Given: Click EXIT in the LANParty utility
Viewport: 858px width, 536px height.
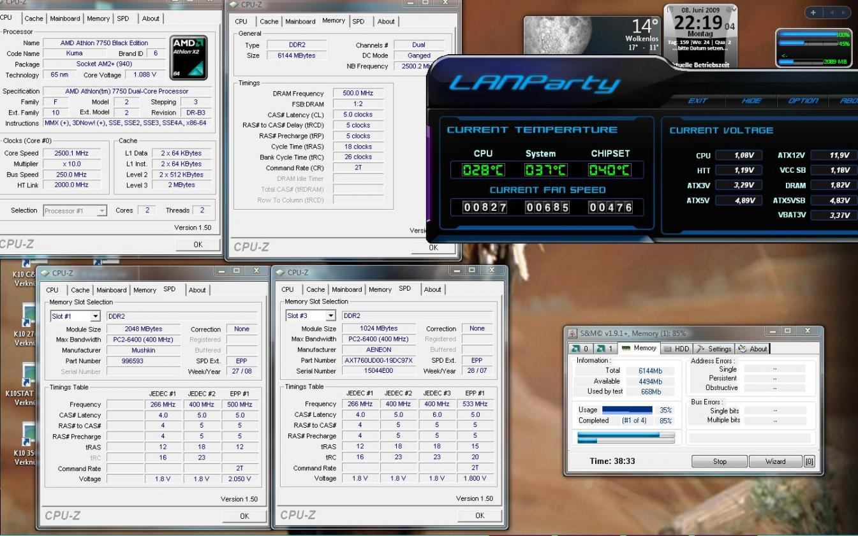Looking at the screenshot, I should [698, 101].
